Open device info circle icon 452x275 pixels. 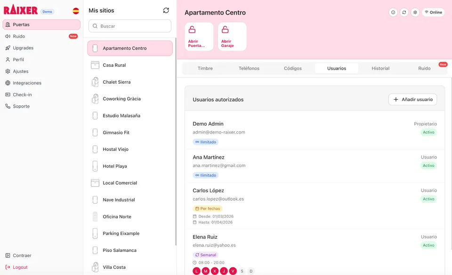pos(393,12)
